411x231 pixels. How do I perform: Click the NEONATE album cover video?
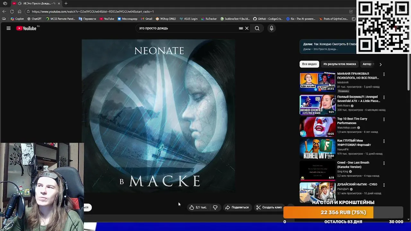coord(158,116)
